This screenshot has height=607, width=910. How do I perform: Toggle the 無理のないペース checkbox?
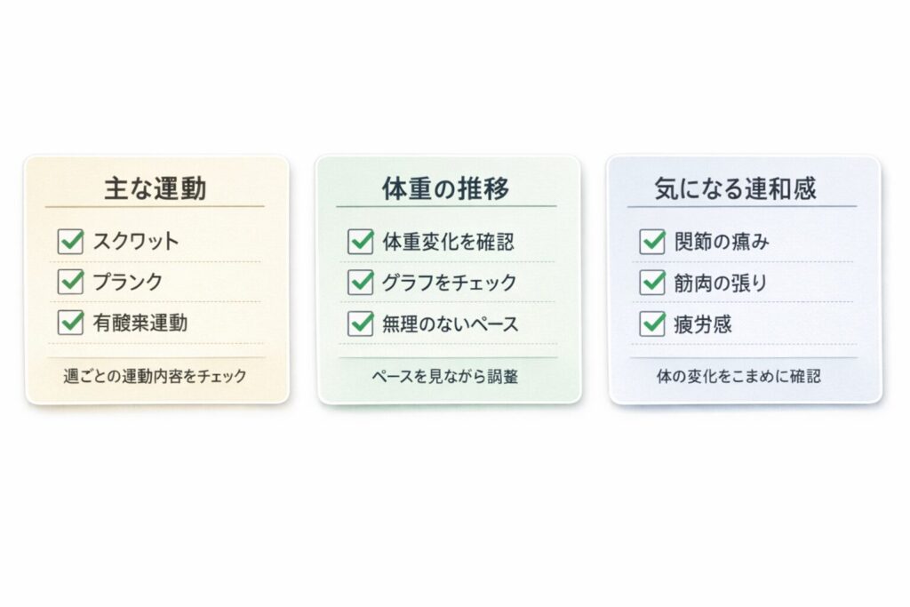click(361, 323)
